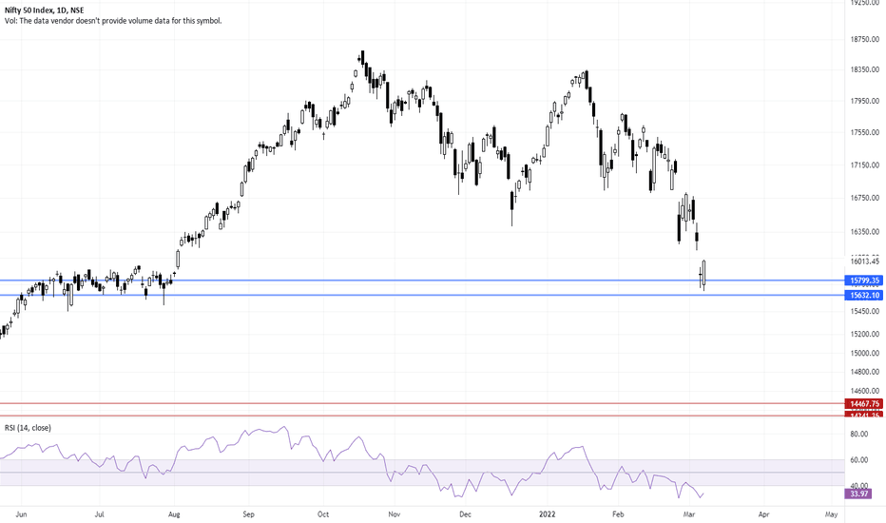886x523 pixels.
Task: Click the Nifty 50 Index, 1D, NSE title
Action: [44, 10]
